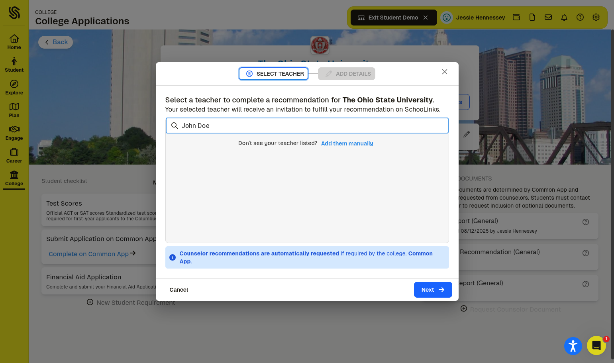The width and height of the screenshot is (614, 363).
Task: Open the Plan map section
Action: [x=14, y=110]
